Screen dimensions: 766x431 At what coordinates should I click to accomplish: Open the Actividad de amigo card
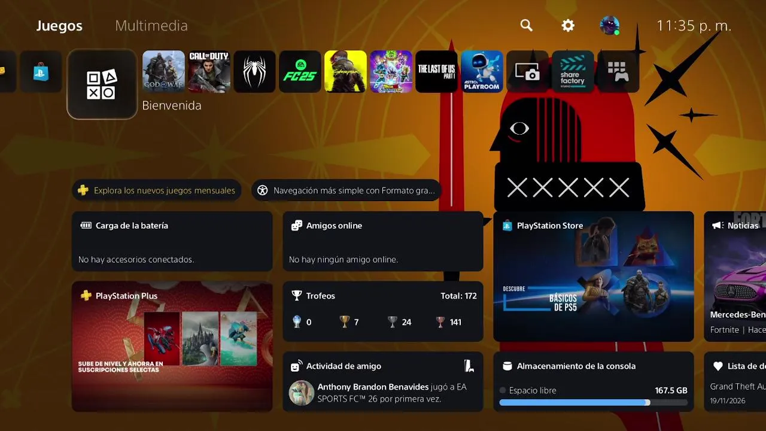click(383, 381)
